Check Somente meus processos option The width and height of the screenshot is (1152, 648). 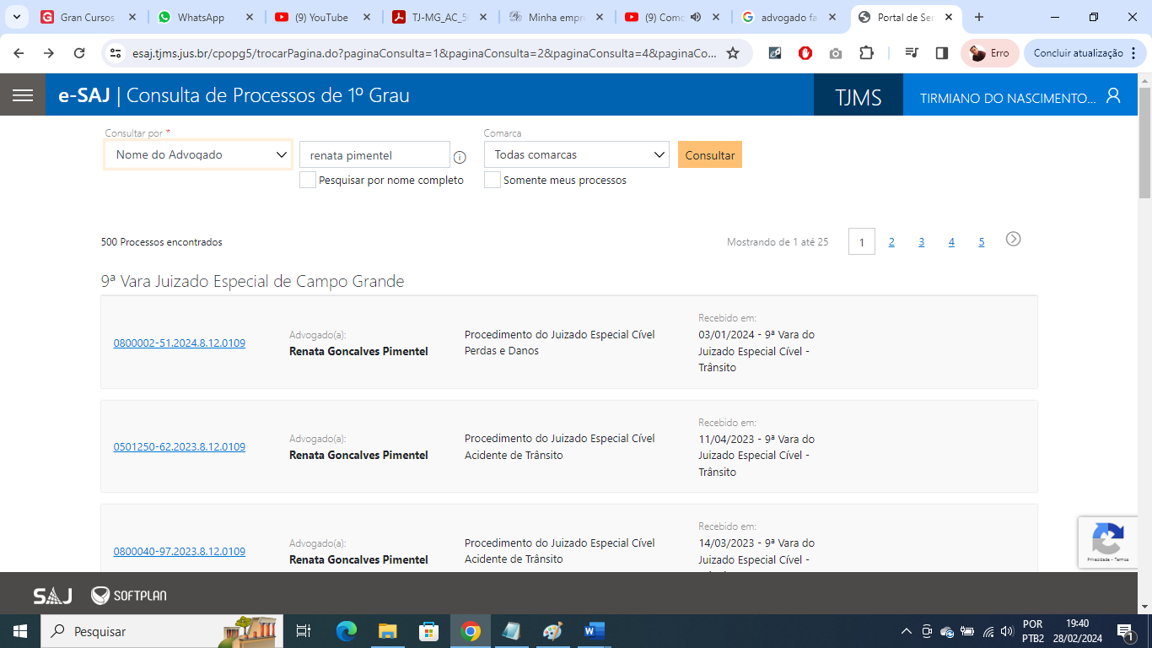493,180
